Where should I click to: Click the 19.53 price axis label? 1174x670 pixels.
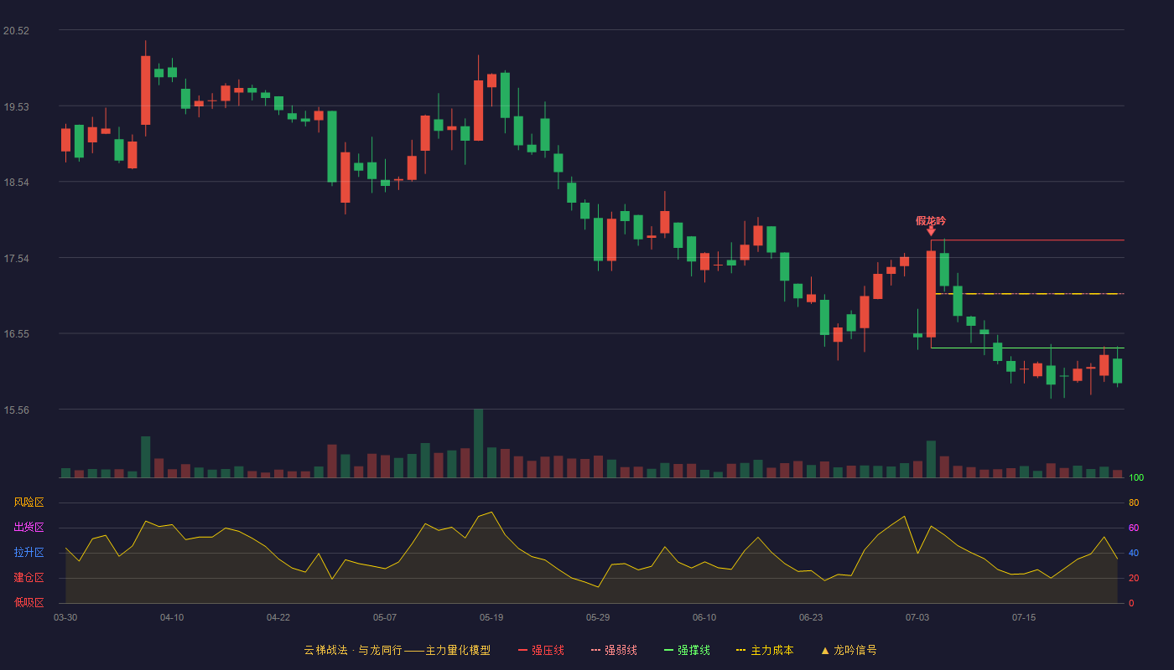[x=16, y=106]
